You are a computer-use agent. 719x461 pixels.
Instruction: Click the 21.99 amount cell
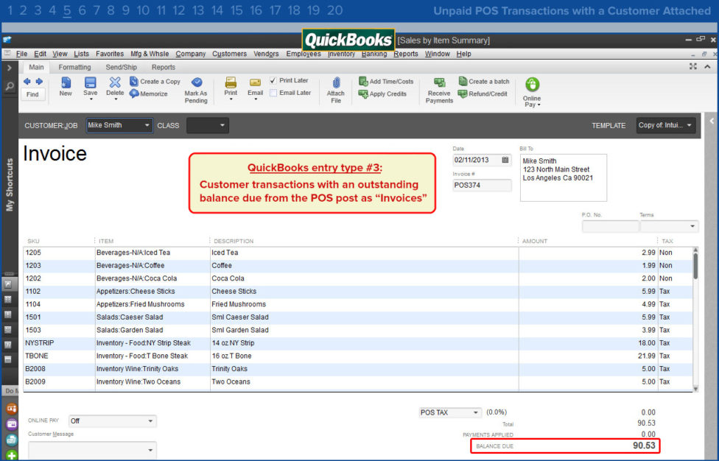point(588,356)
